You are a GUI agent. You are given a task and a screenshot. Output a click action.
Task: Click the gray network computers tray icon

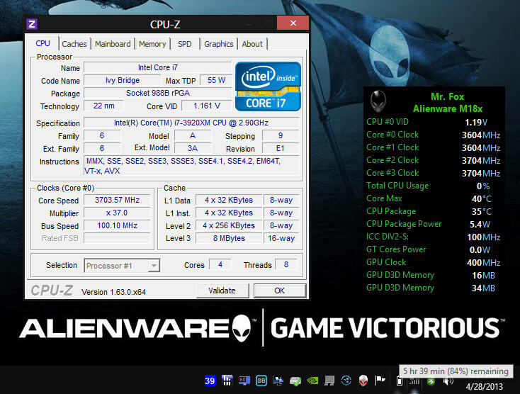[329, 381]
